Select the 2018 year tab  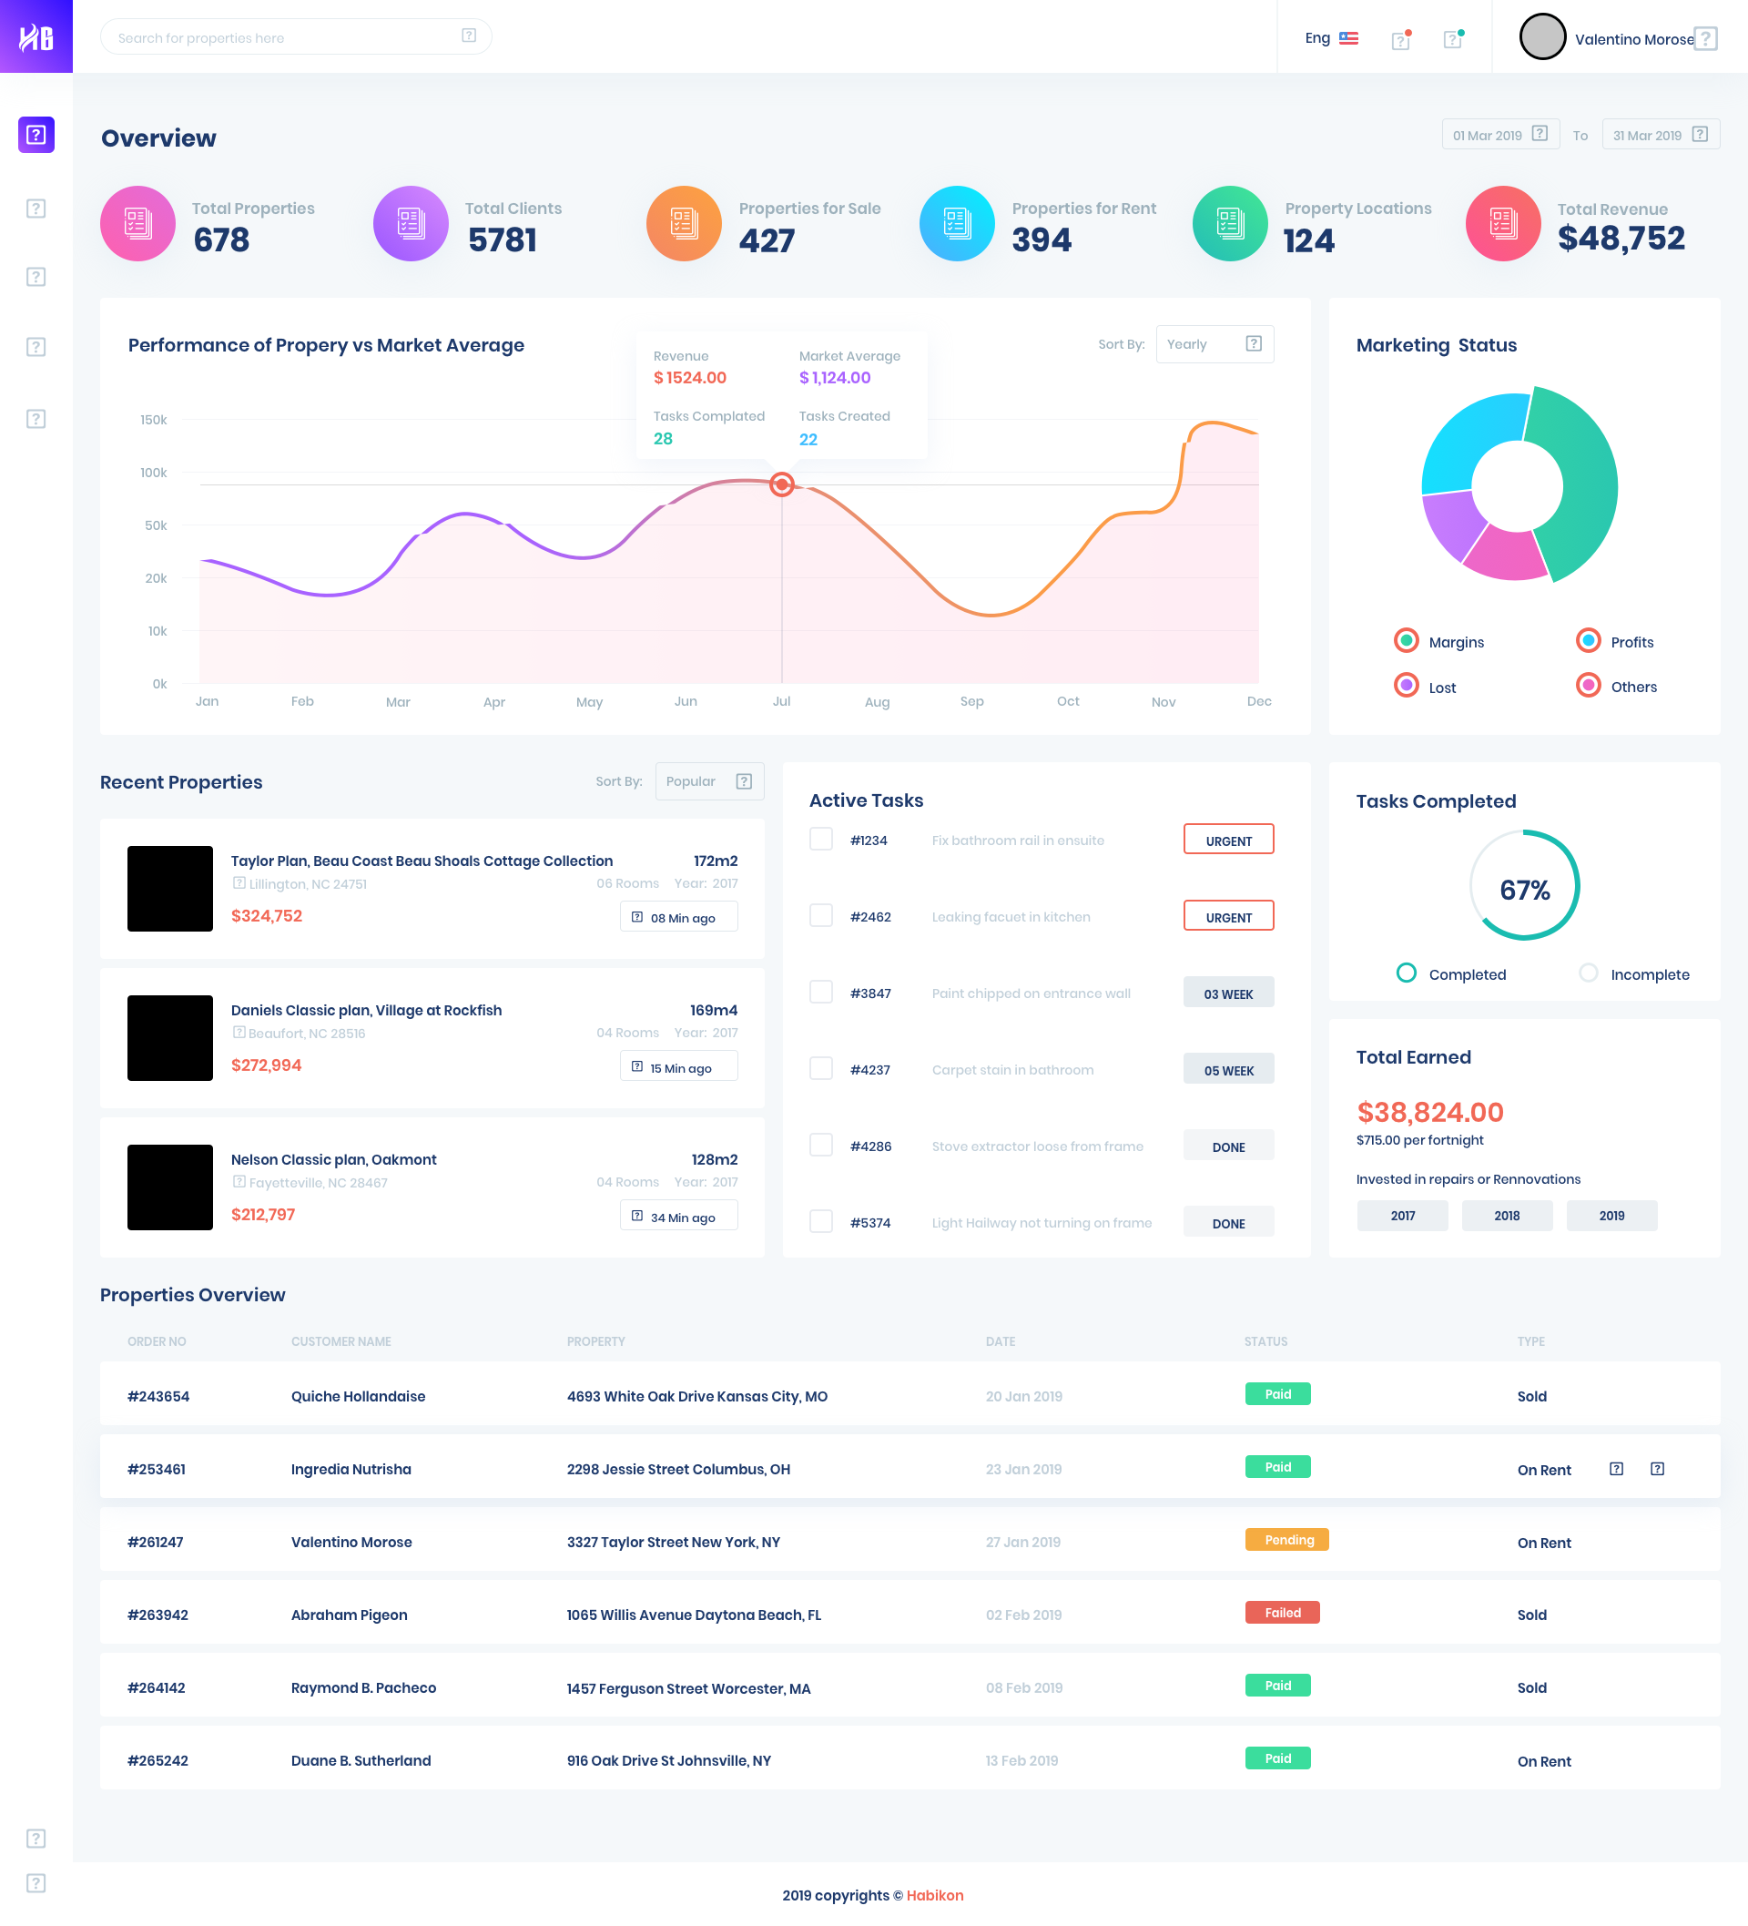click(1507, 1215)
